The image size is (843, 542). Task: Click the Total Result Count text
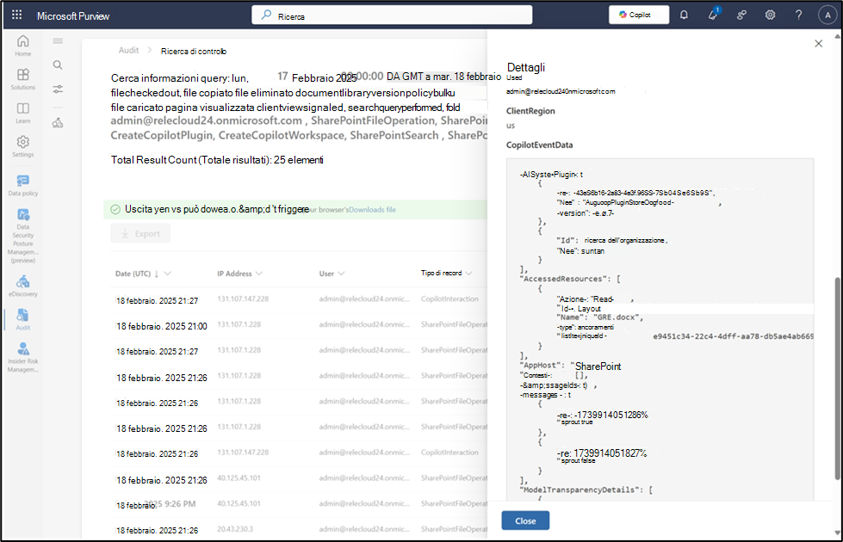(217, 159)
